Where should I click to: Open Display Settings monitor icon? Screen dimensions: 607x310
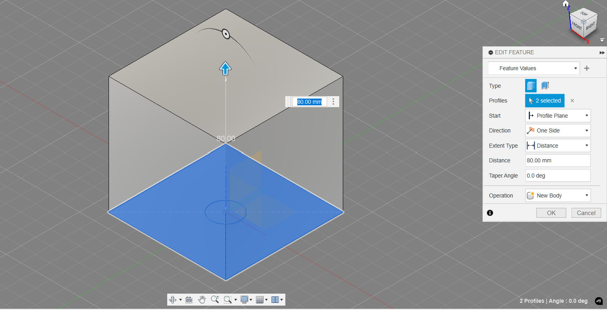[x=244, y=300]
